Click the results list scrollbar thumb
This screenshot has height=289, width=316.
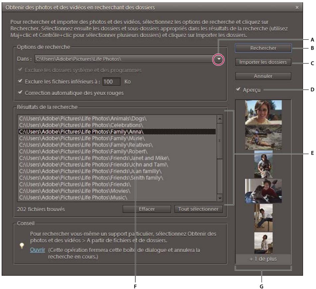click(220, 141)
